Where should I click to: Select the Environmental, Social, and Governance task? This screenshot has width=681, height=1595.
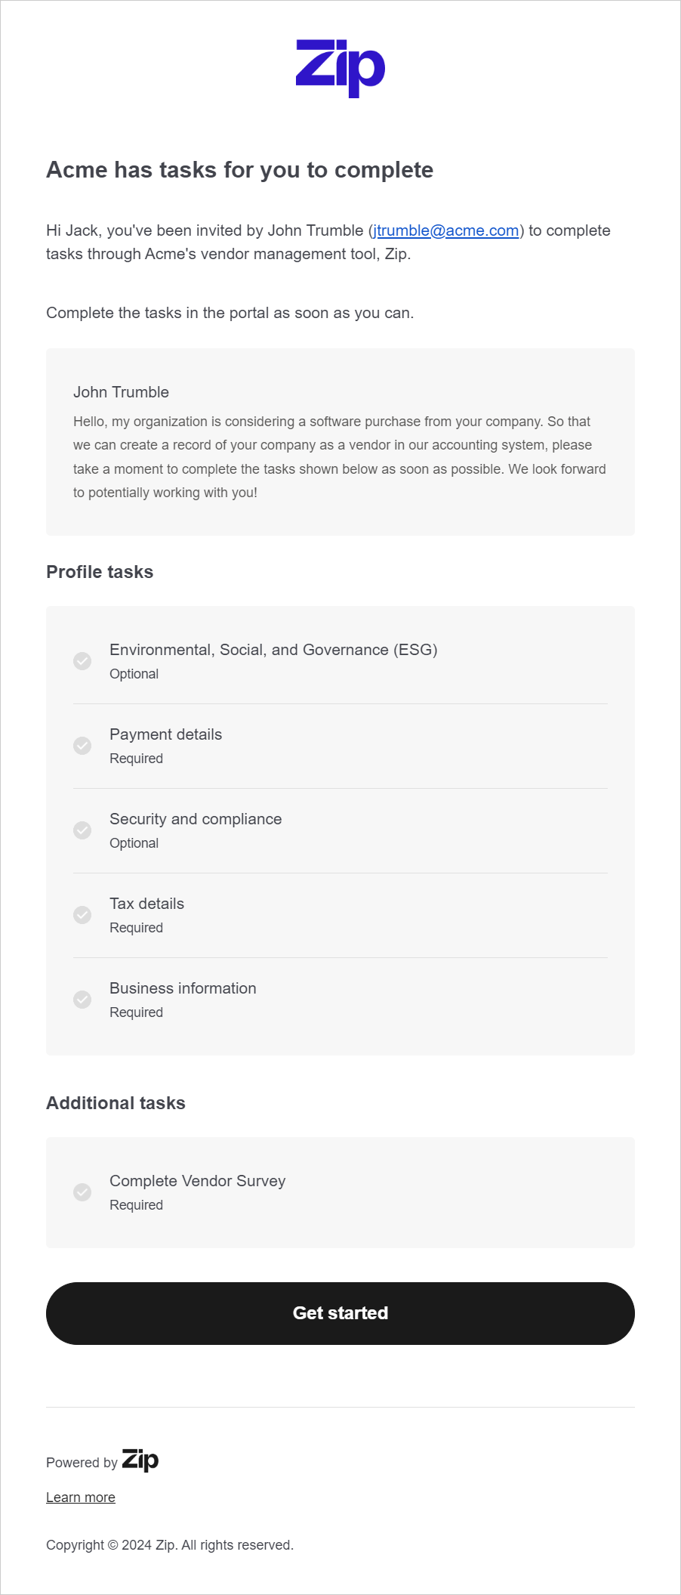point(273,650)
